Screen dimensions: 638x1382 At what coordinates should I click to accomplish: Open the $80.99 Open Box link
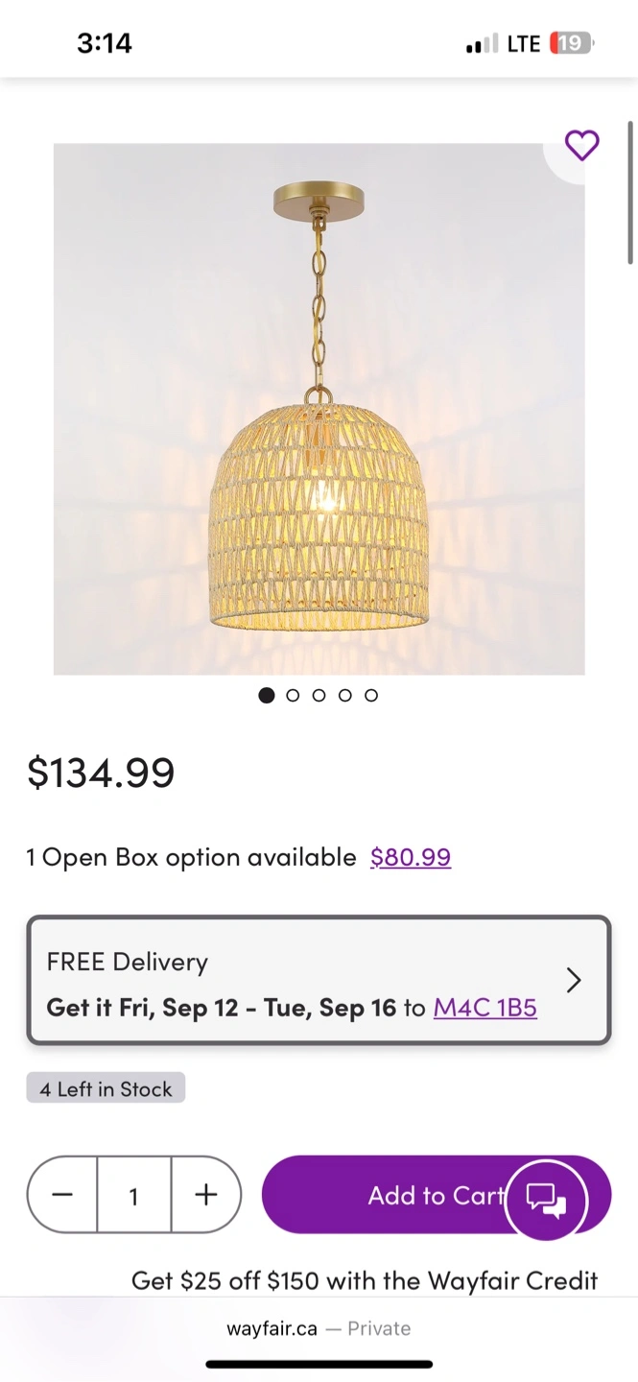pos(411,857)
